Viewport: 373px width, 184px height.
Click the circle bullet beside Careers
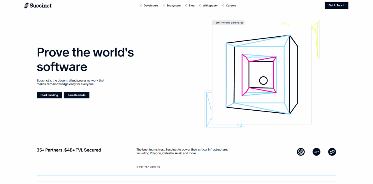point(224,6)
